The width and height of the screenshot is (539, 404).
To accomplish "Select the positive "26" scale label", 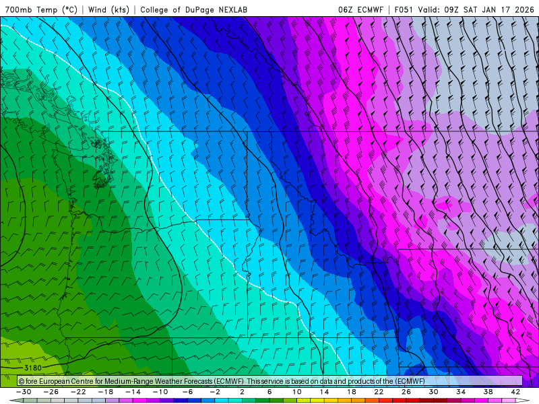I will click(x=406, y=392).
